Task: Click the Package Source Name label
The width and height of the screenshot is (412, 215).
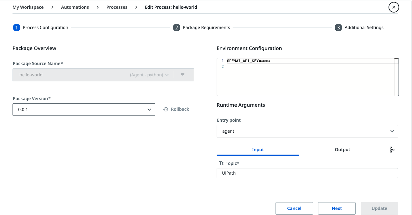Action: pyautogui.click(x=38, y=64)
